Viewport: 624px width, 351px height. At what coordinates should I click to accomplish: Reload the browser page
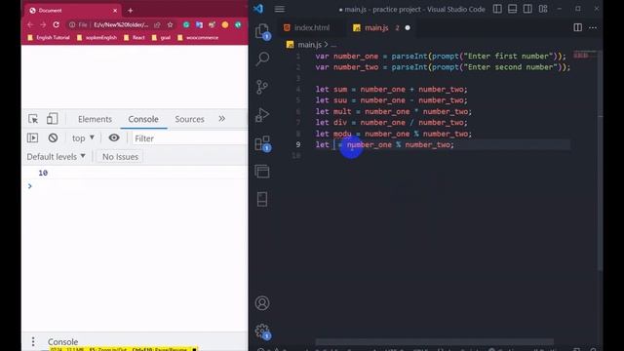click(57, 24)
